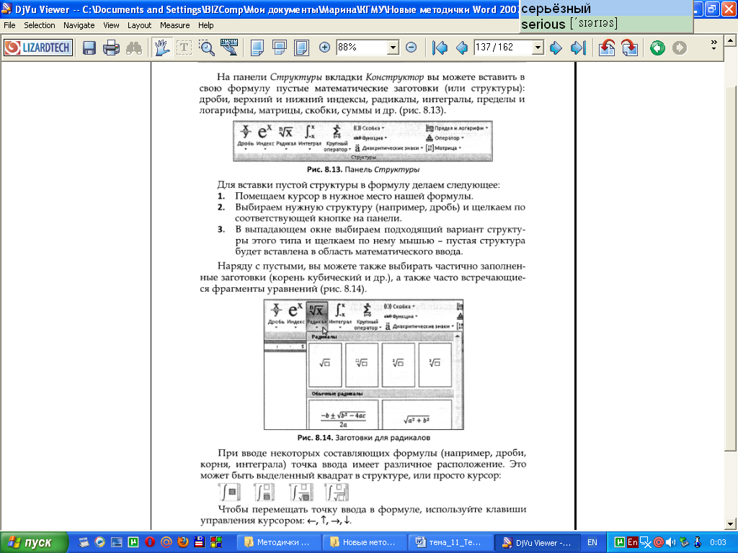Screen dimensions: 738x553
Task: Open the Navigate menu
Action: pyautogui.click(x=79, y=25)
